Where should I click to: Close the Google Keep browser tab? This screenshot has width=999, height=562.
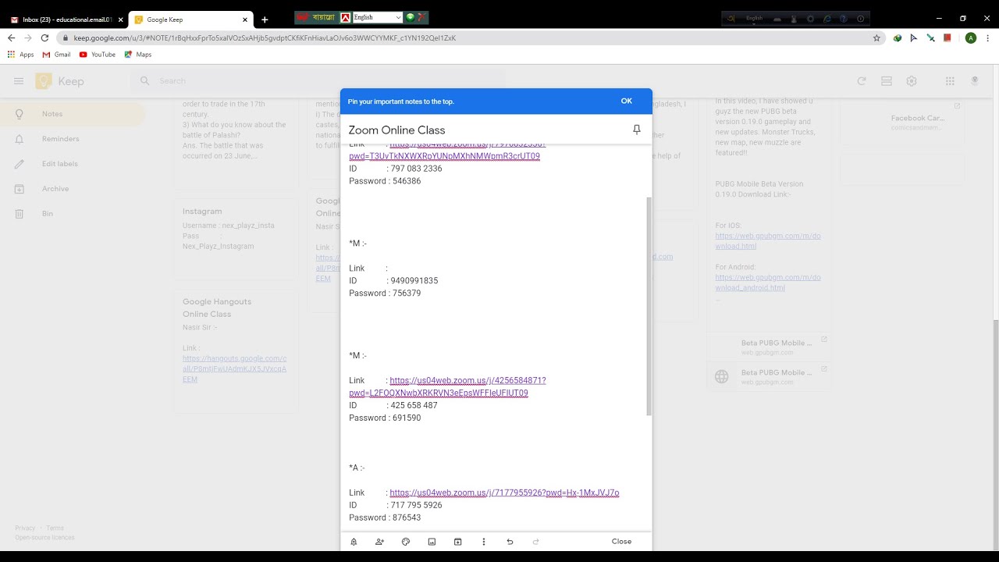pos(245,20)
